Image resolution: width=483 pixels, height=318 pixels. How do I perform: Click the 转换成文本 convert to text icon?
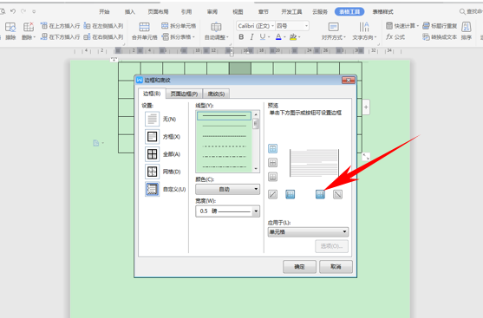pos(426,37)
